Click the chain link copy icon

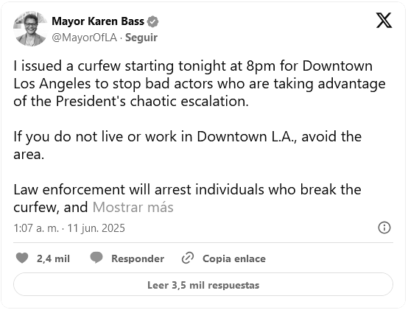188,258
